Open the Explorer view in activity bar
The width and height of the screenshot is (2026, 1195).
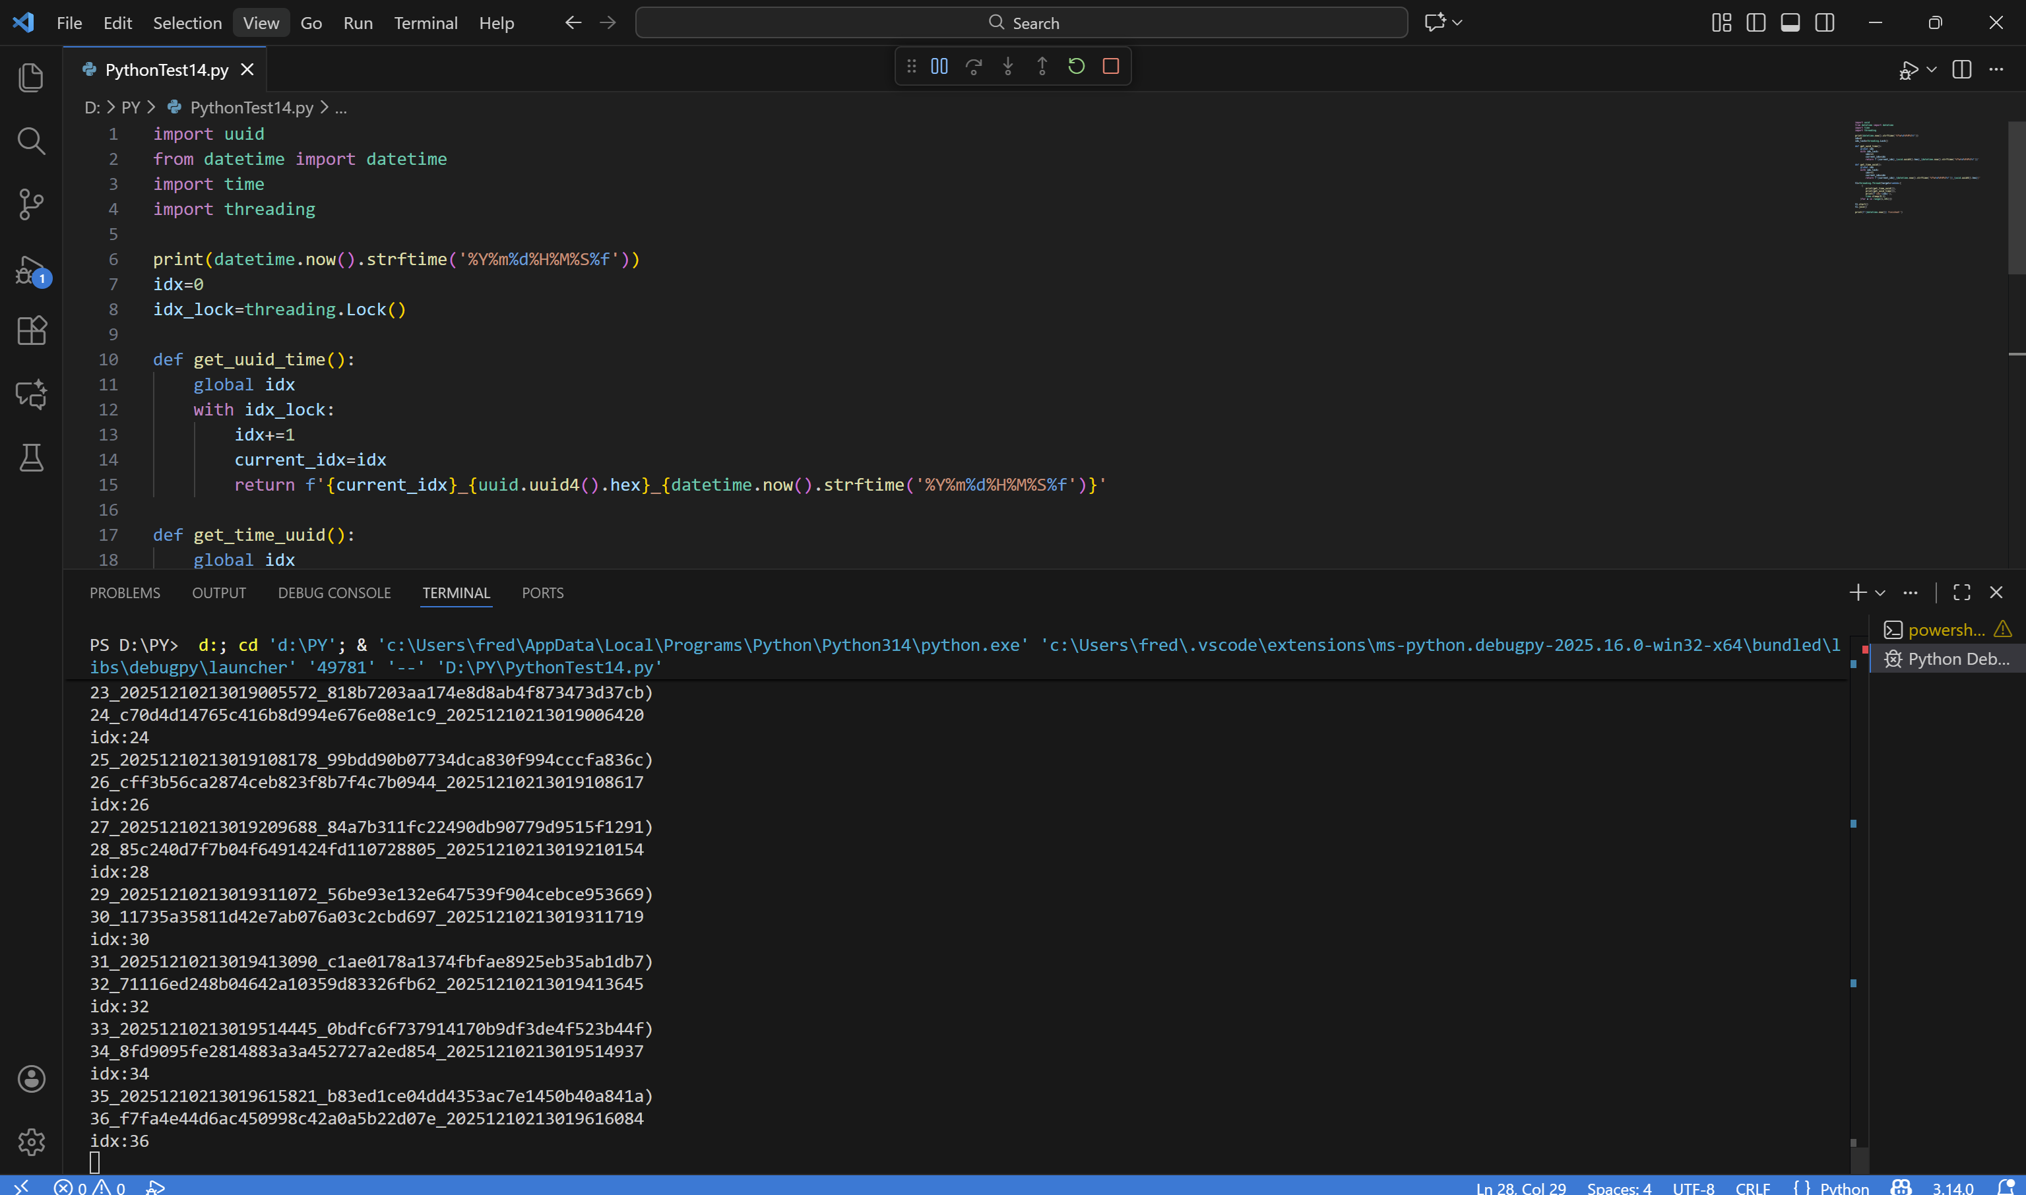(x=30, y=77)
